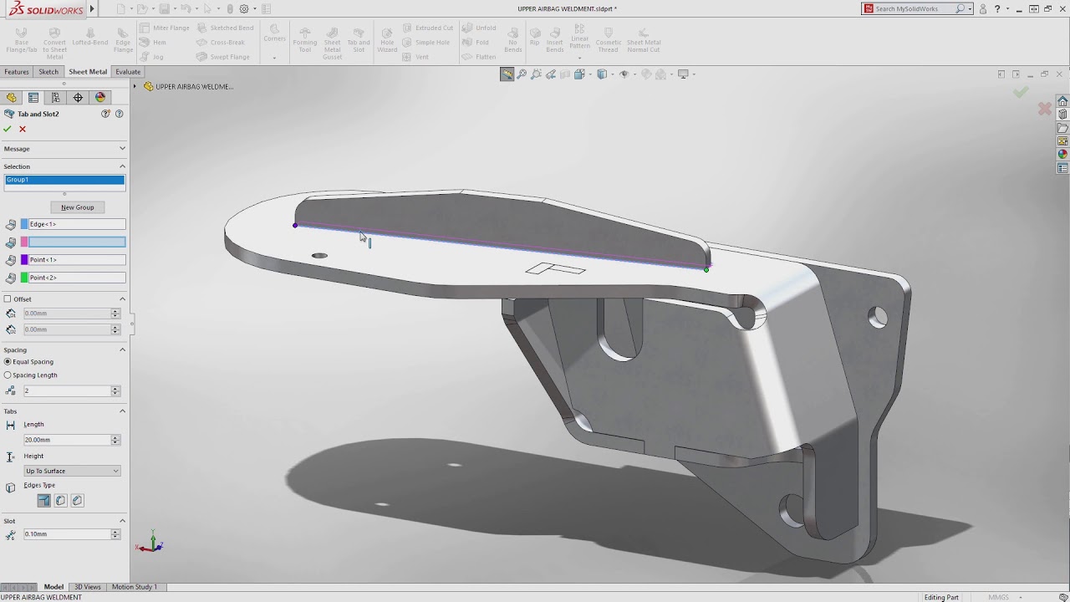Screen dimensions: 1070x602
Task: Open File Explorer folder icon in task pane
Action: (x=1062, y=128)
